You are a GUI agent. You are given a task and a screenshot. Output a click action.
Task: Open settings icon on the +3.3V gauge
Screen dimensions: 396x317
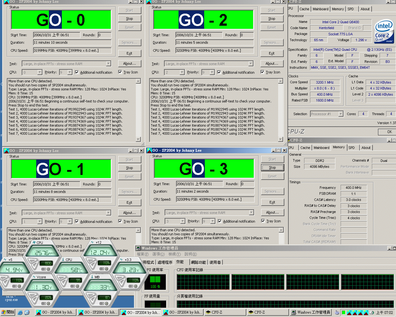coord(131,286)
